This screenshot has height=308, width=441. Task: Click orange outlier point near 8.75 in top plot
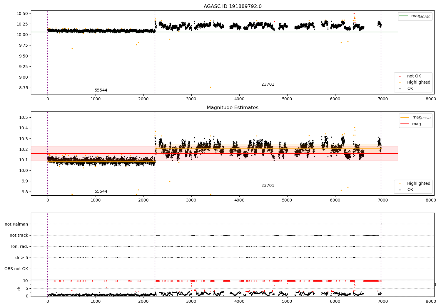point(211,87)
